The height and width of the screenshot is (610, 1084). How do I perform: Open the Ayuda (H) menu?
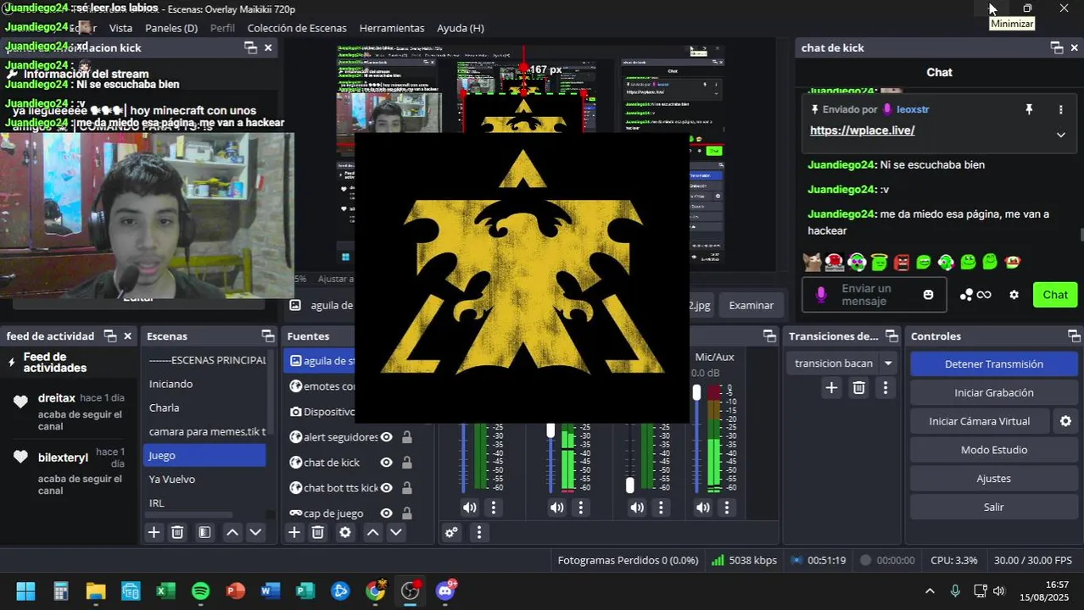pos(461,28)
